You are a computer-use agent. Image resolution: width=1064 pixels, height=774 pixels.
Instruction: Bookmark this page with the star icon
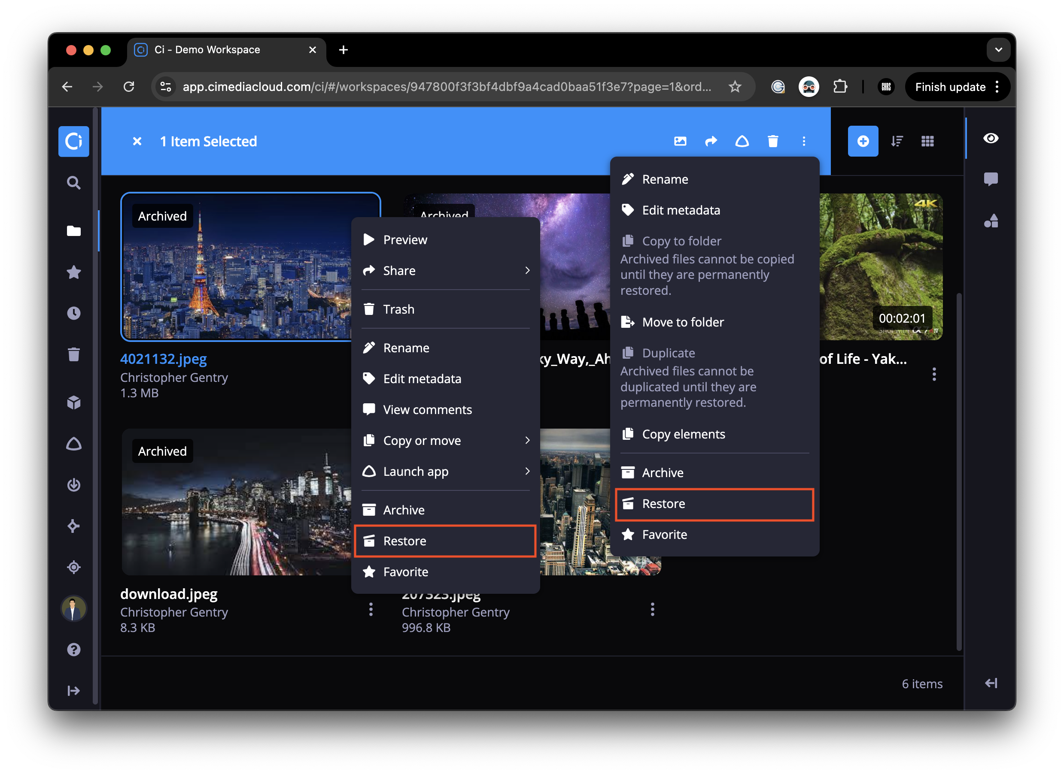pos(735,87)
